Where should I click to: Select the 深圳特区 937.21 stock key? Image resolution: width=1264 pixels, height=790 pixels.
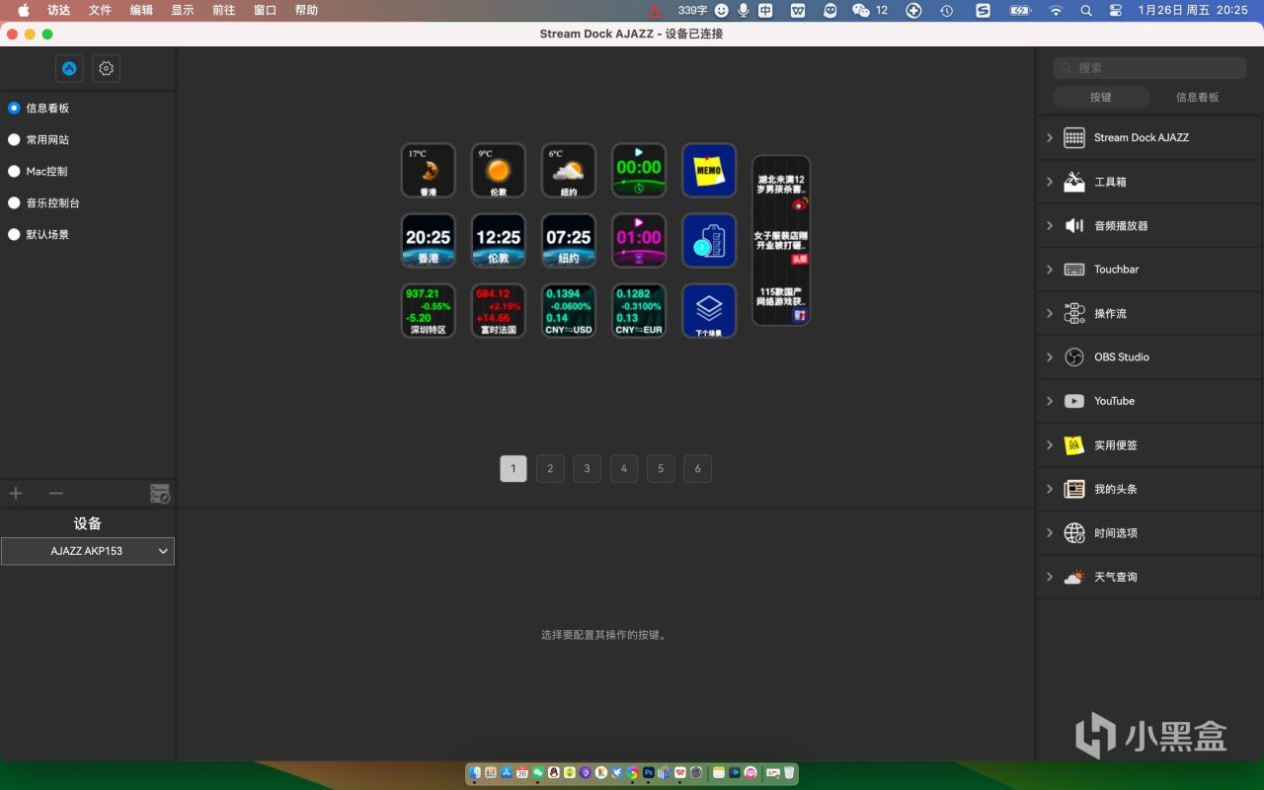pos(429,311)
